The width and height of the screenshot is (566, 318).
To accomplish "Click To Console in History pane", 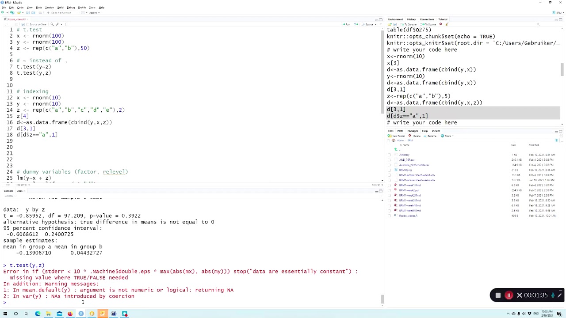I will tap(409, 24).
